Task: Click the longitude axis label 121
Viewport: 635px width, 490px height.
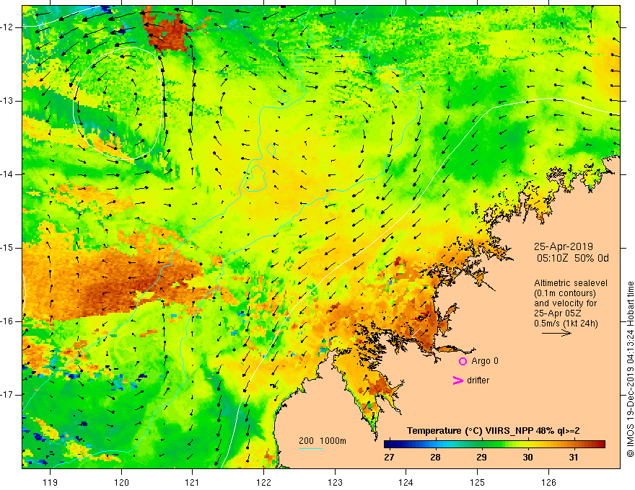Action: [192, 482]
